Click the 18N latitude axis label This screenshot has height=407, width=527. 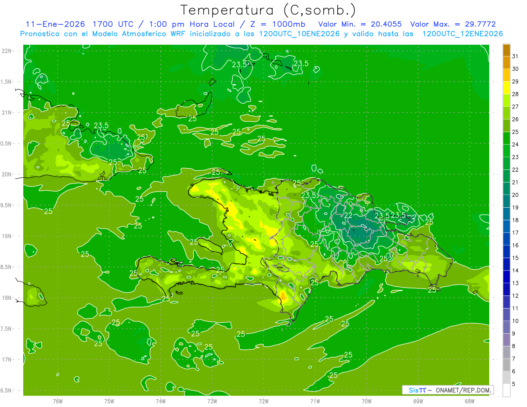pos(7,298)
